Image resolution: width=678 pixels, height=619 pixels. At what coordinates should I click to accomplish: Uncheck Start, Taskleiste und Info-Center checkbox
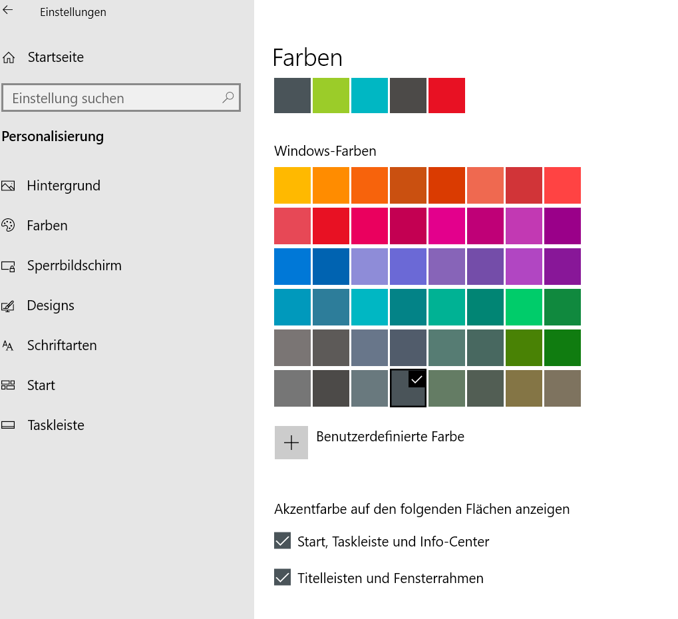[x=283, y=540]
